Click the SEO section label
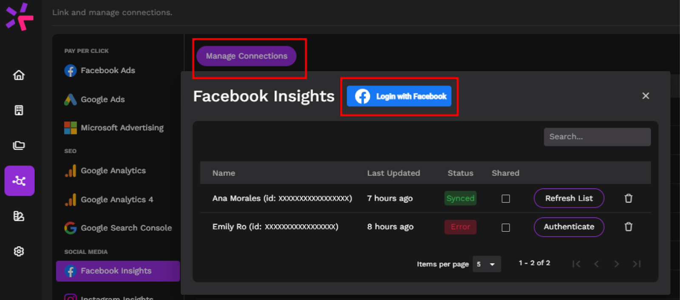This screenshot has height=300, width=680. (x=70, y=151)
